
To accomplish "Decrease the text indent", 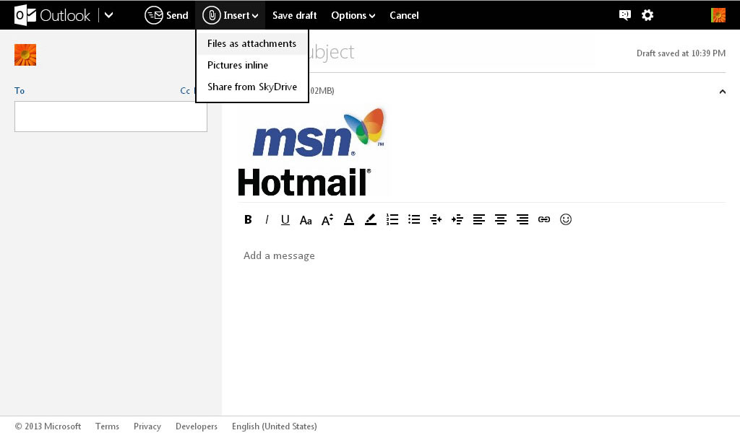I will 436,219.
